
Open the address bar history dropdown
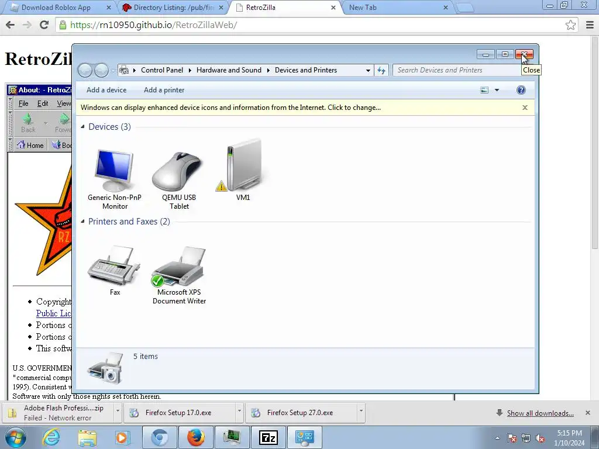pos(368,70)
